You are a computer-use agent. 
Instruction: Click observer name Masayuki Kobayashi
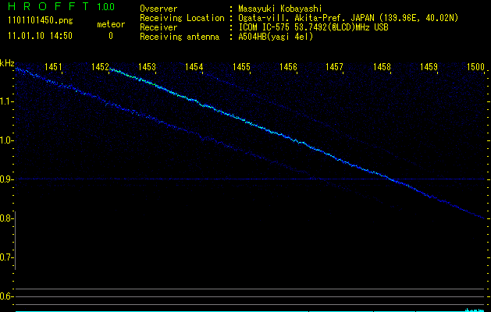(280, 9)
